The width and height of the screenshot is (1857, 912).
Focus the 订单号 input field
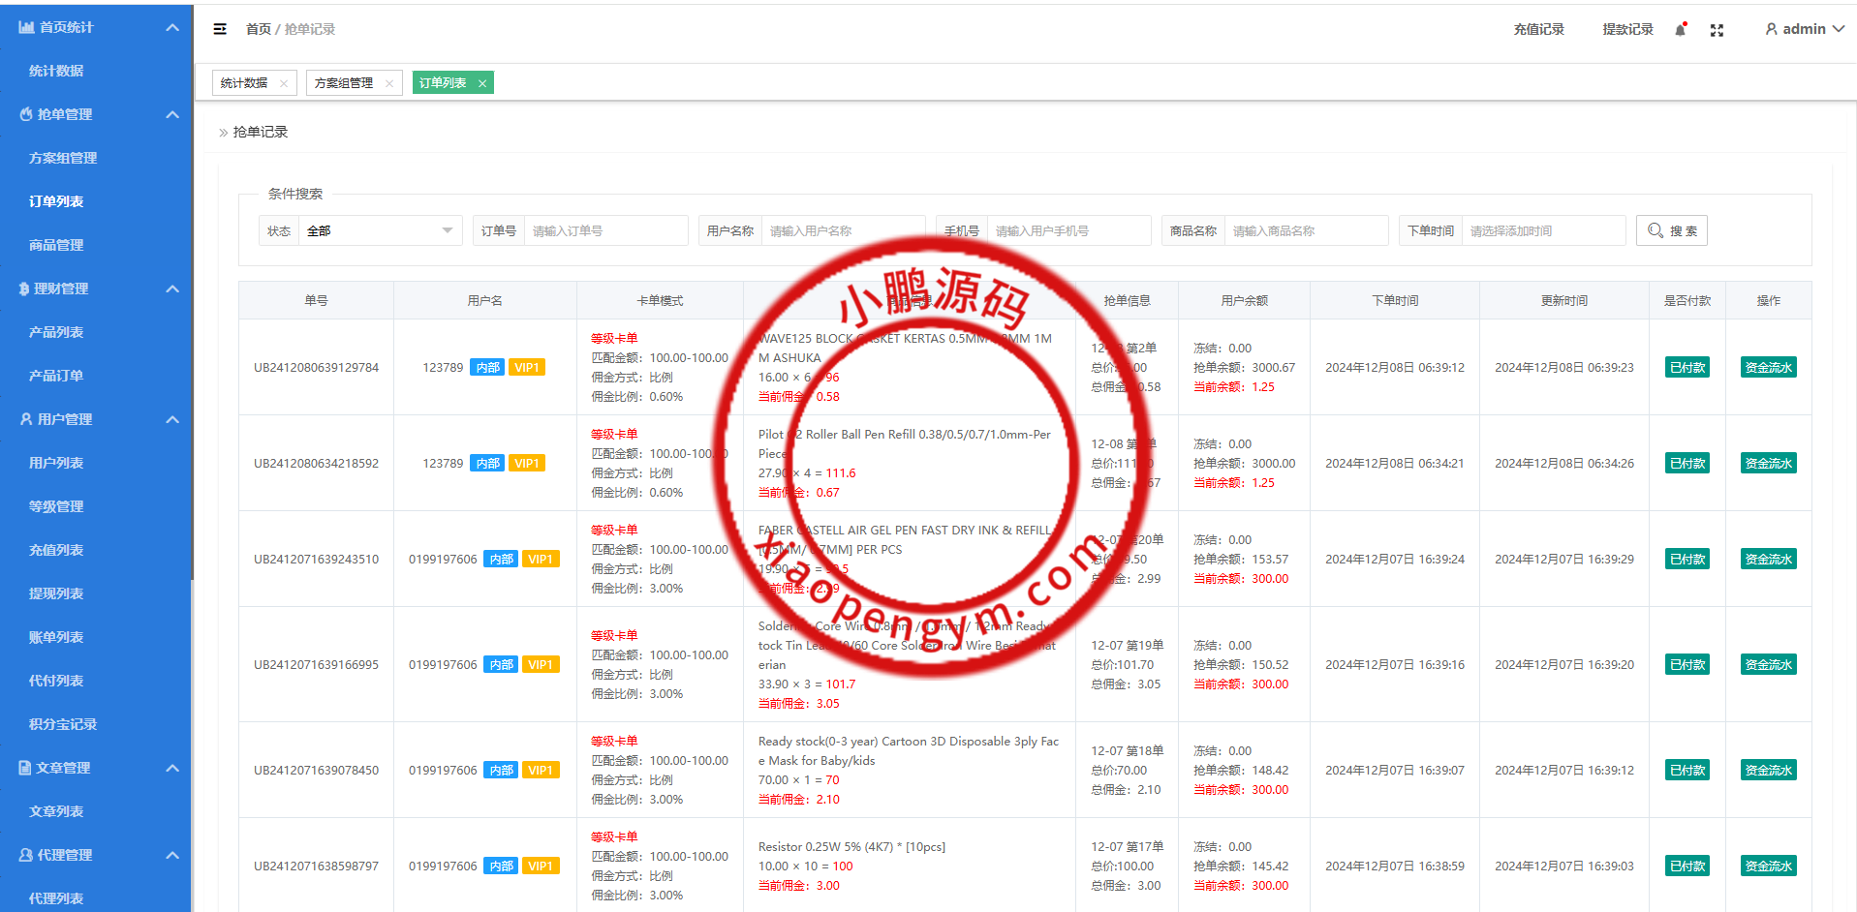pyautogui.click(x=605, y=230)
